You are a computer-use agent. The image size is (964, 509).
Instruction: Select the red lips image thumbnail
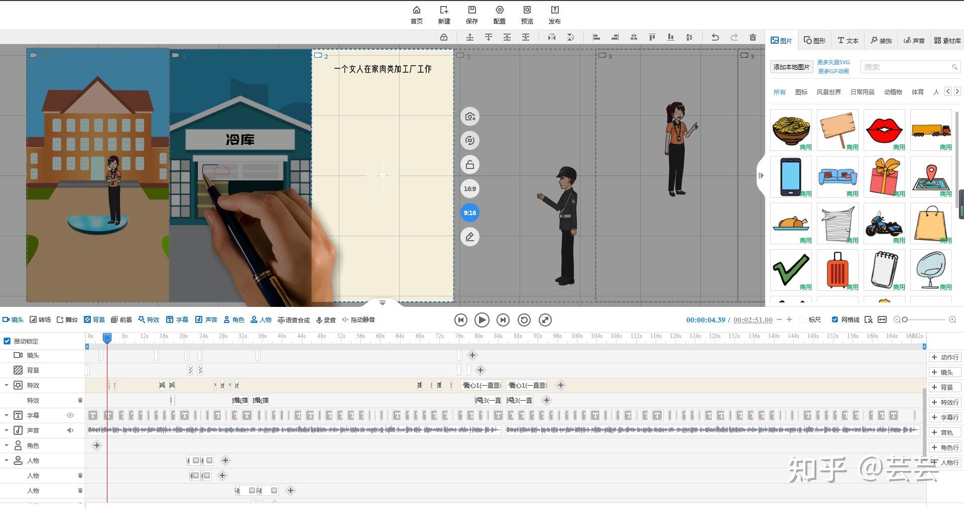(x=884, y=130)
